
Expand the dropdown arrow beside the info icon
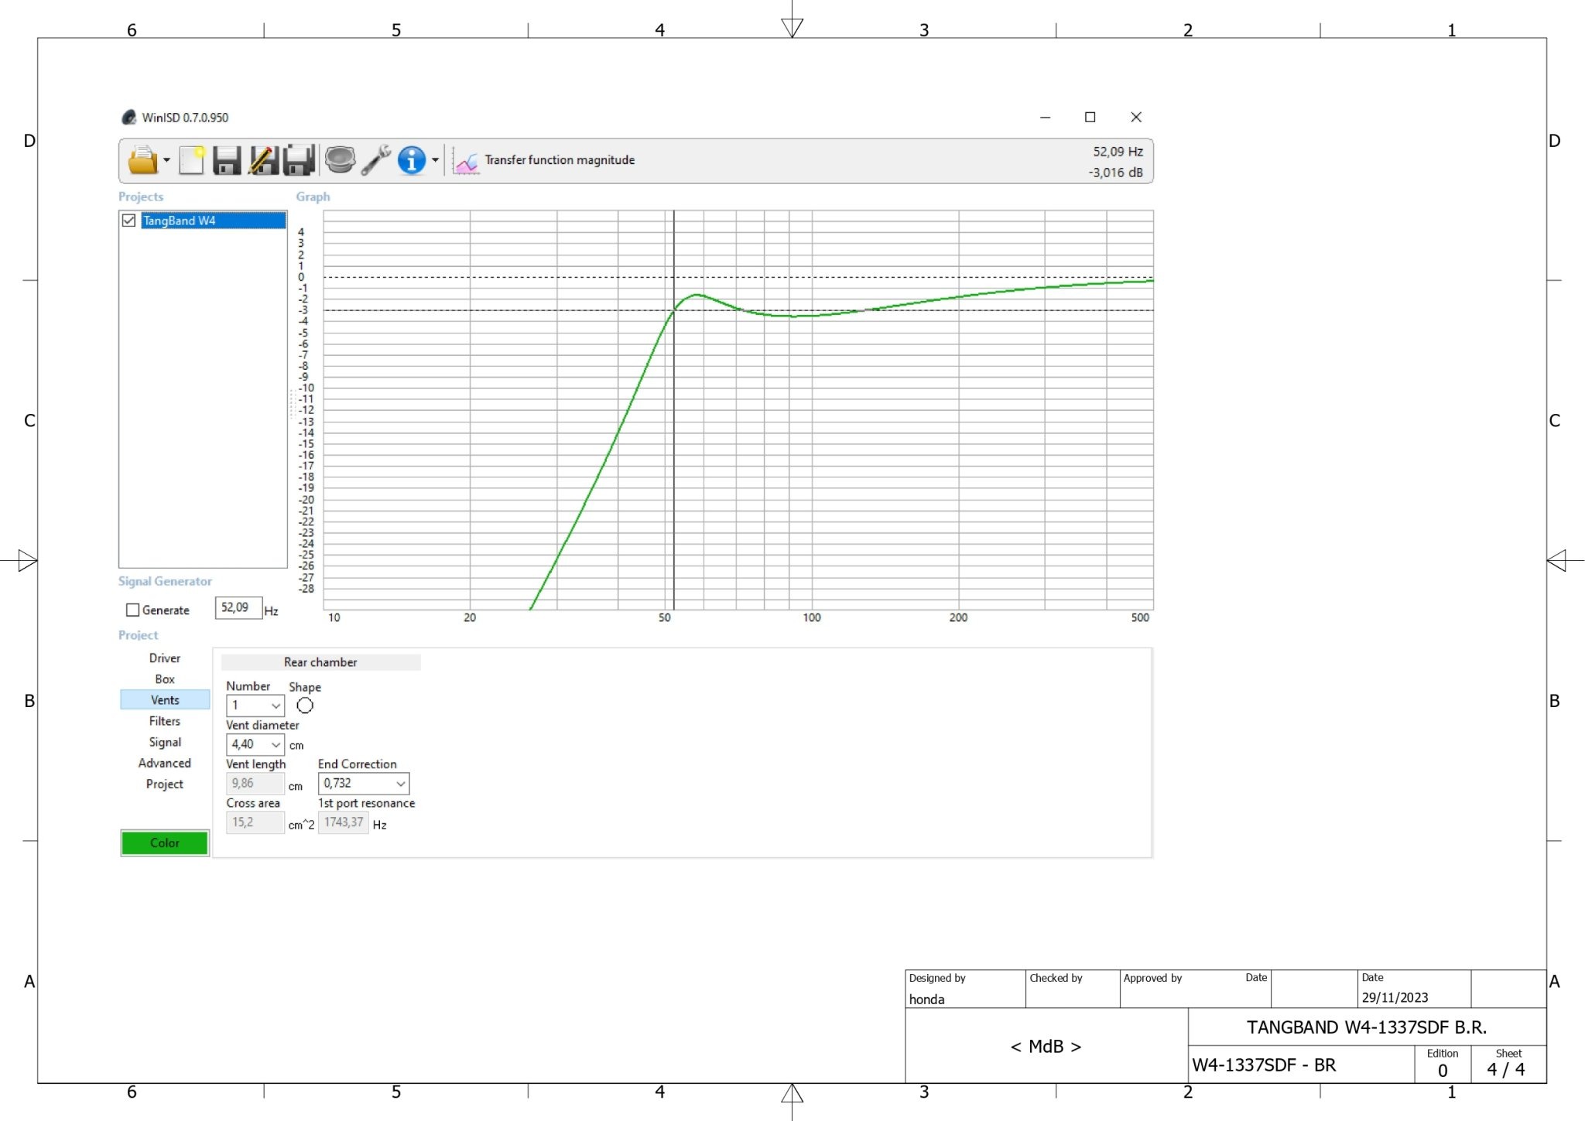point(435,160)
